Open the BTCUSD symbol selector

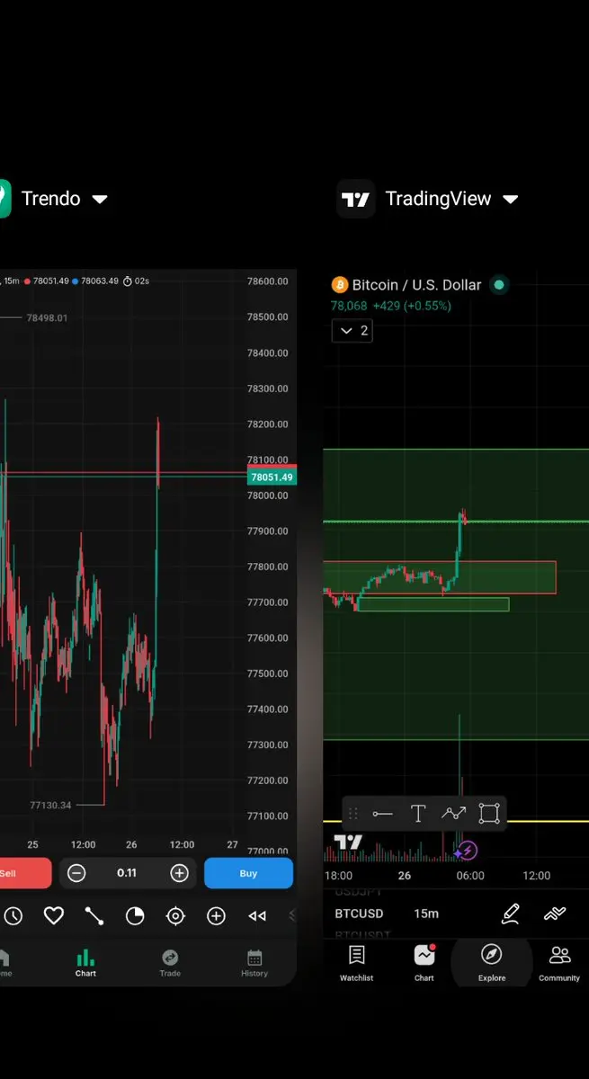click(x=359, y=914)
